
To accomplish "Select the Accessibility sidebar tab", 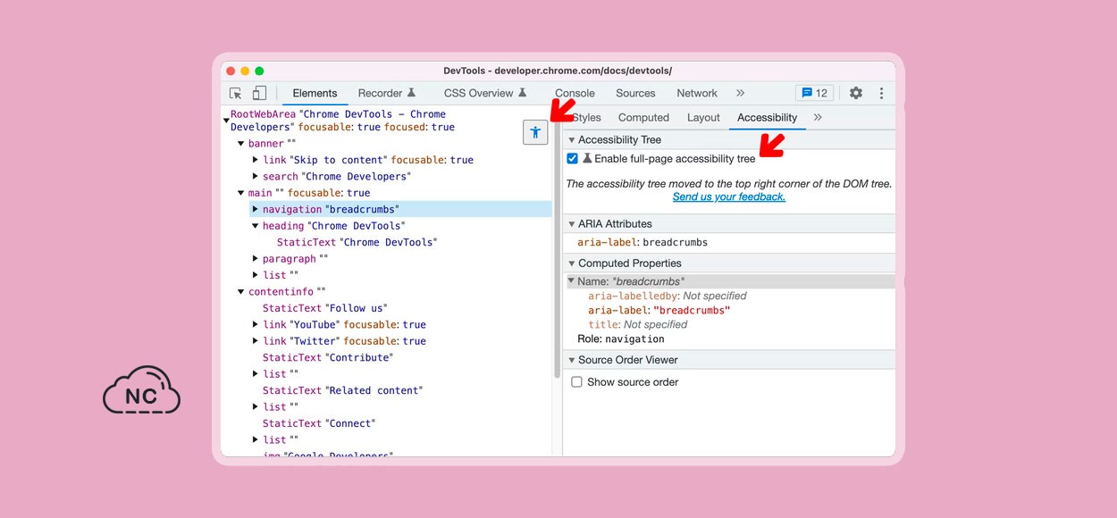I will click(767, 117).
